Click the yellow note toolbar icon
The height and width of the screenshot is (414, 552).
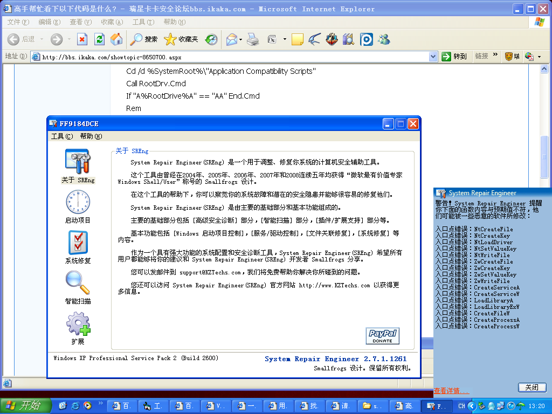point(298,39)
